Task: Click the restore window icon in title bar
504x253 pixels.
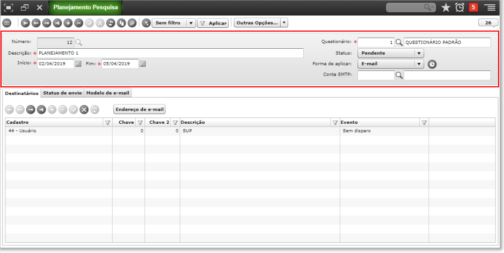Action: (x=25, y=8)
